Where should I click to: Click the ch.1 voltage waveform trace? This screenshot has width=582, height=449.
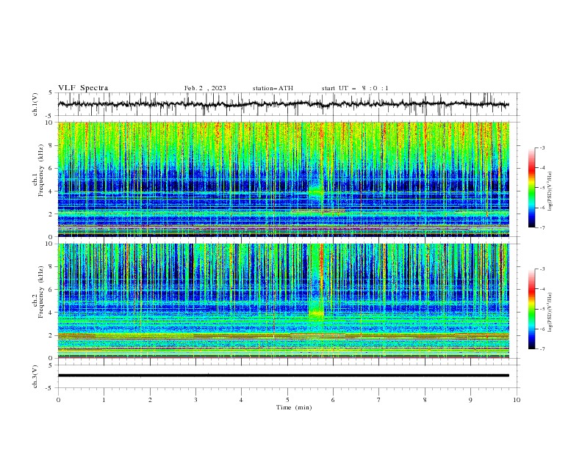pyautogui.click(x=283, y=104)
